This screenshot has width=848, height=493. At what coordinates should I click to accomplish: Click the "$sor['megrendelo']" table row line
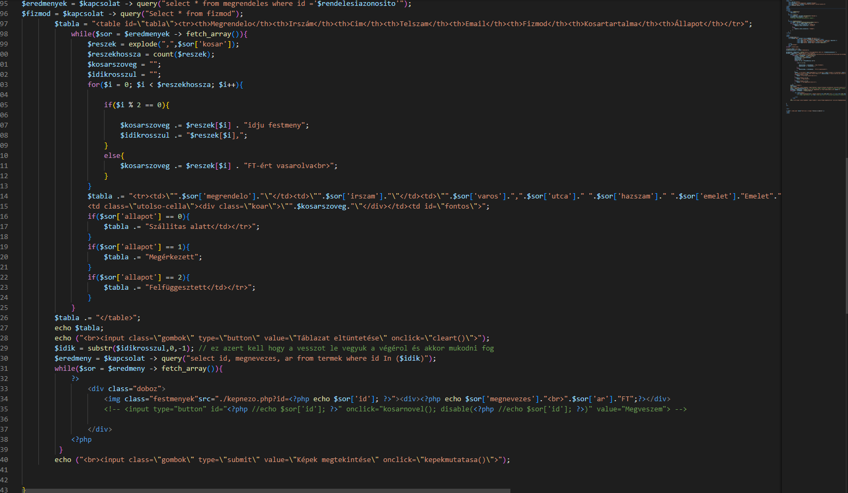[434, 196]
